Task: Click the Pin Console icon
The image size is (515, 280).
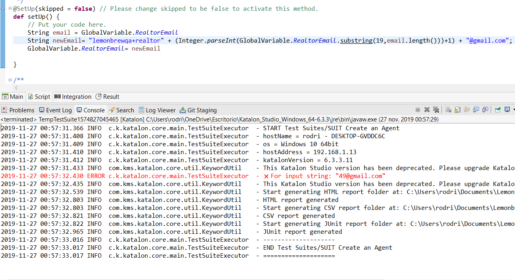Action: 498,110
